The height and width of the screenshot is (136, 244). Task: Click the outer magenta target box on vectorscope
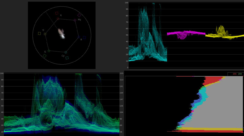click(79, 15)
